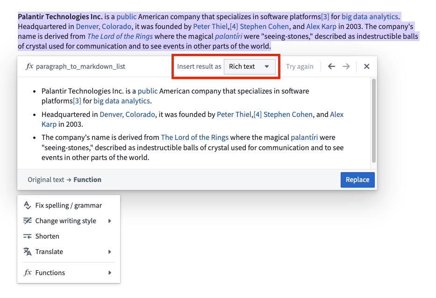This screenshot has width=436, height=298.
Task: Select the Shorten menu option
Action: [68, 236]
